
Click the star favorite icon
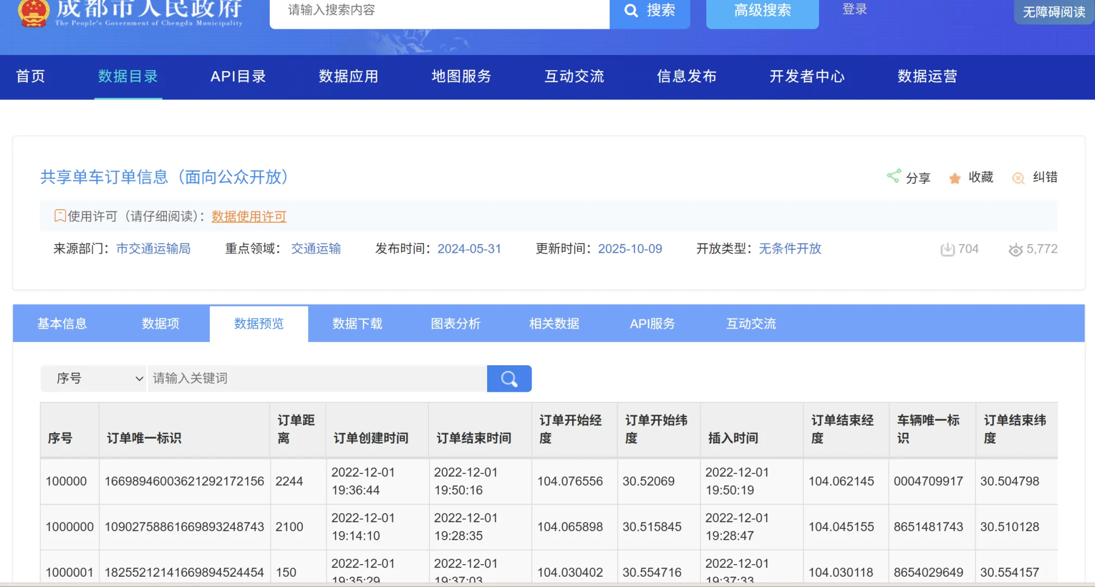[954, 178]
